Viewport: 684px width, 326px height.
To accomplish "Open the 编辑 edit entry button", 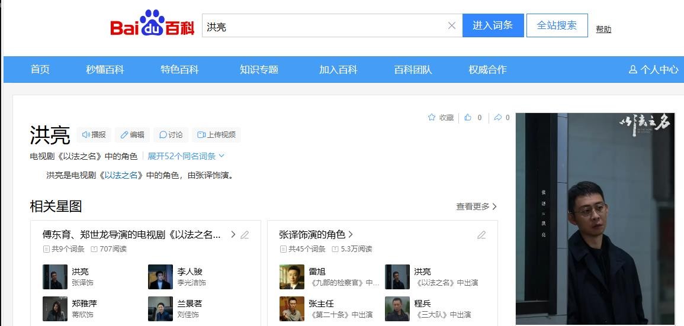I will tap(132, 135).
